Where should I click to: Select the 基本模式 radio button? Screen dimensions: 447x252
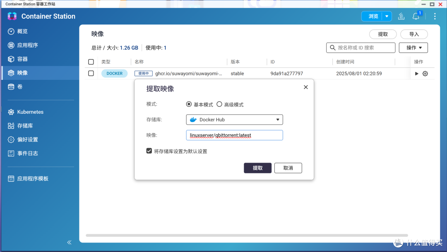189,104
